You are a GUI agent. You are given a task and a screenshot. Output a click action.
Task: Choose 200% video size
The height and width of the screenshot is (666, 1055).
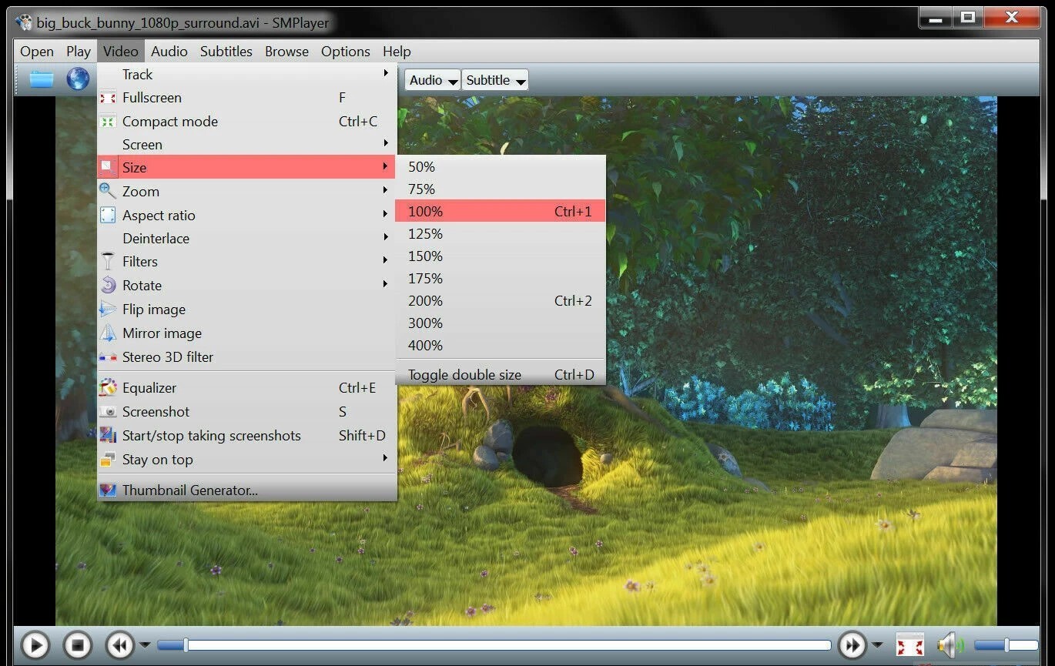(x=501, y=300)
